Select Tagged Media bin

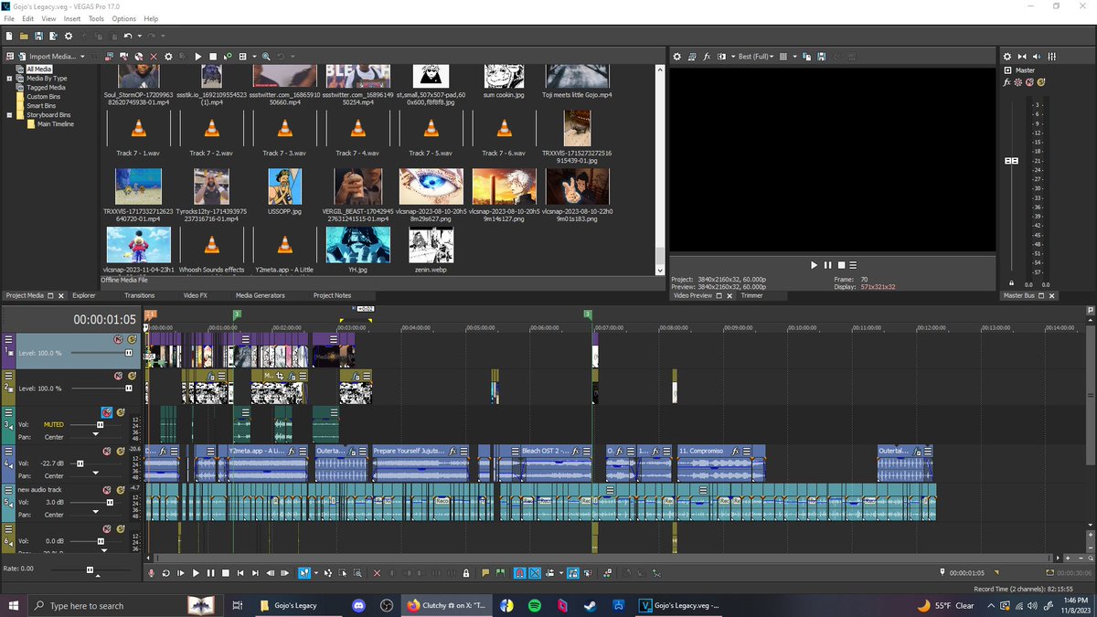pyautogui.click(x=46, y=88)
